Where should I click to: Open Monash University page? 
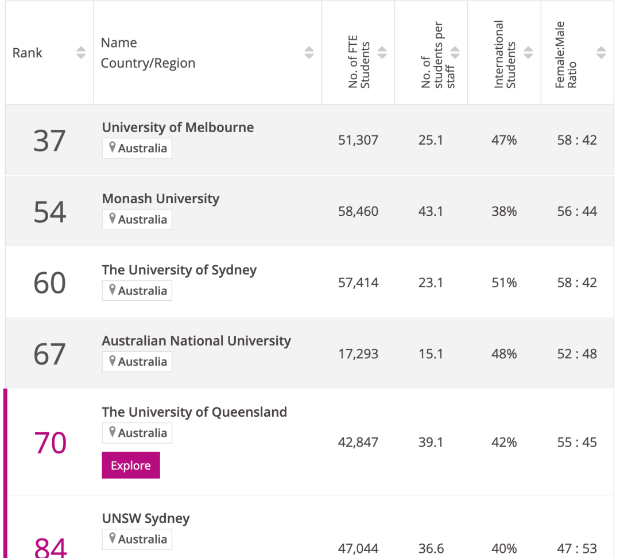161,199
